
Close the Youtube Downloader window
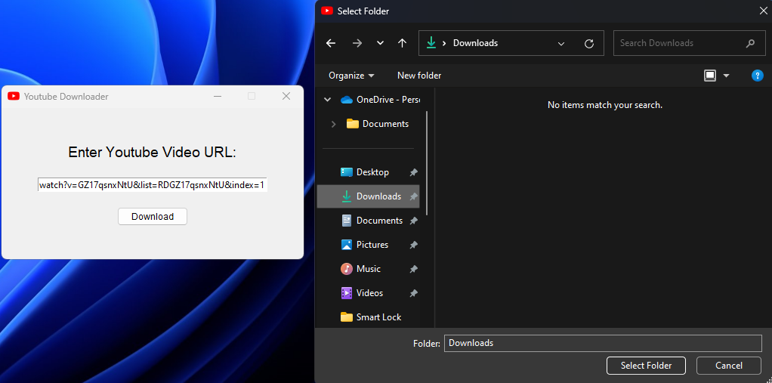coord(286,97)
